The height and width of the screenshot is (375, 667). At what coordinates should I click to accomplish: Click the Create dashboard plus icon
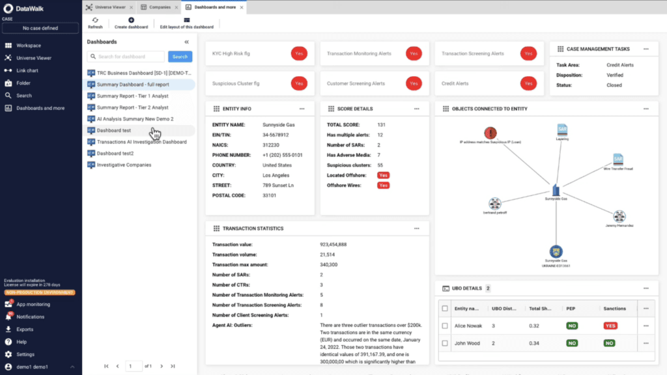pos(131,20)
